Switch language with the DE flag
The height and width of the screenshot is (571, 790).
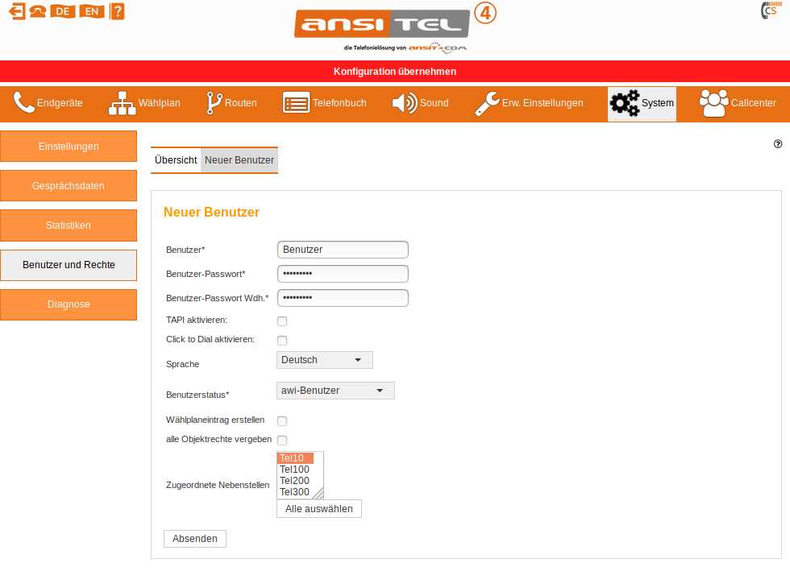click(x=62, y=11)
